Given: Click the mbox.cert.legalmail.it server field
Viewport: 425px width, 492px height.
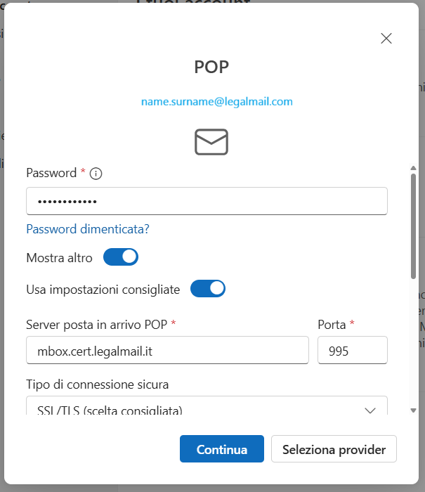Looking at the screenshot, I should click(167, 350).
